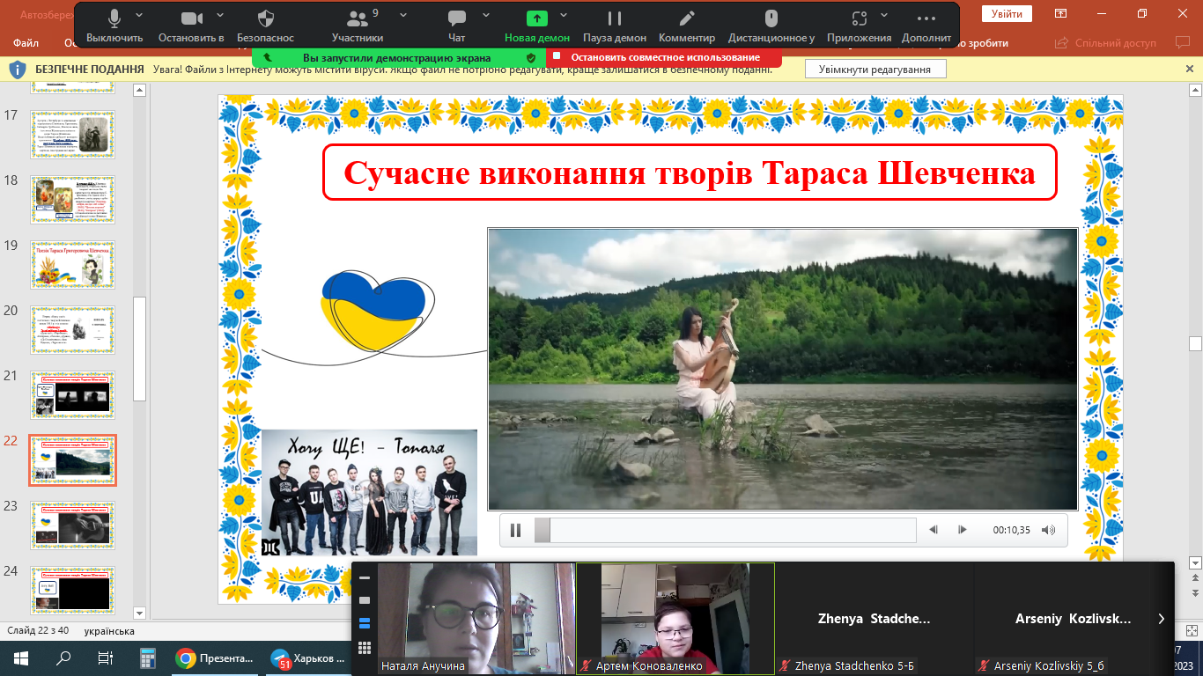
Task: Click green screen sharing status banner
Action: pyautogui.click(x=398, y=57)
